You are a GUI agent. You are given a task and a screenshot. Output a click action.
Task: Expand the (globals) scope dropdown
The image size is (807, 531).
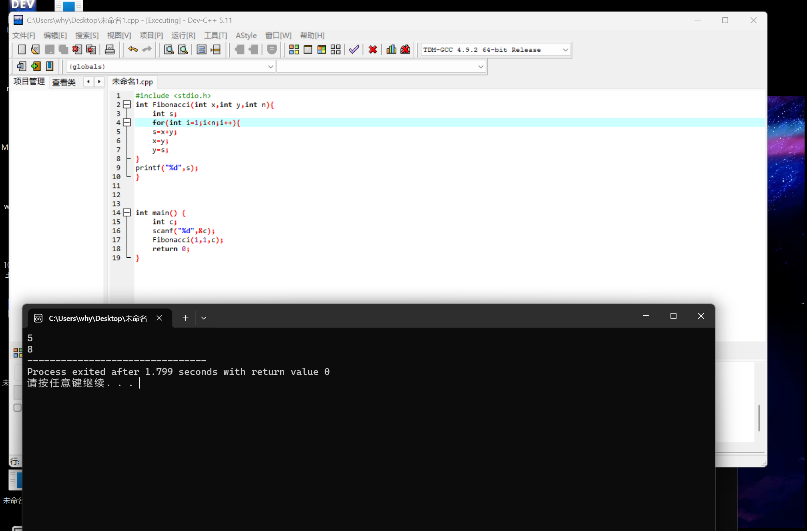(x=271, y=67)
